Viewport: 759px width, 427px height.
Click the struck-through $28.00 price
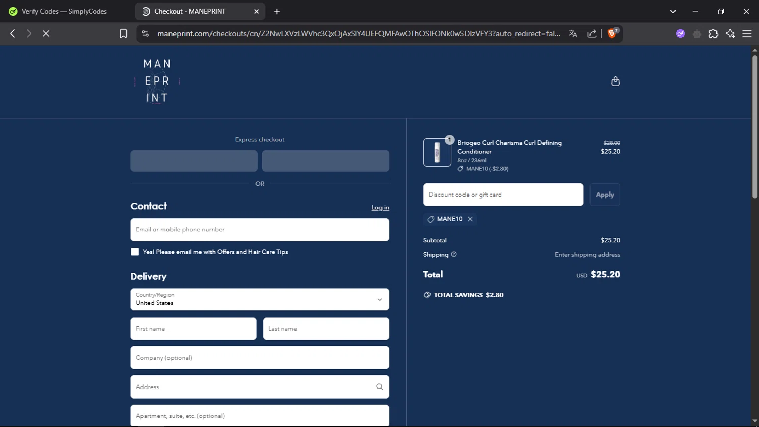[612, 143]
